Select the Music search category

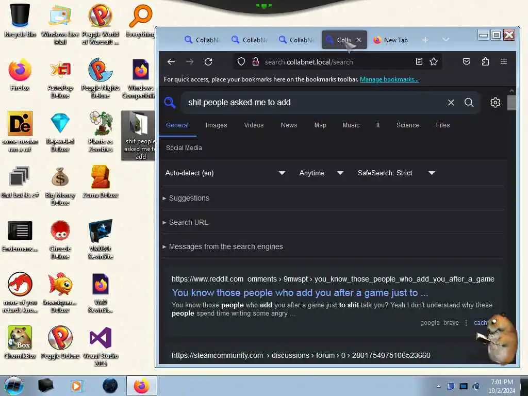351,125
